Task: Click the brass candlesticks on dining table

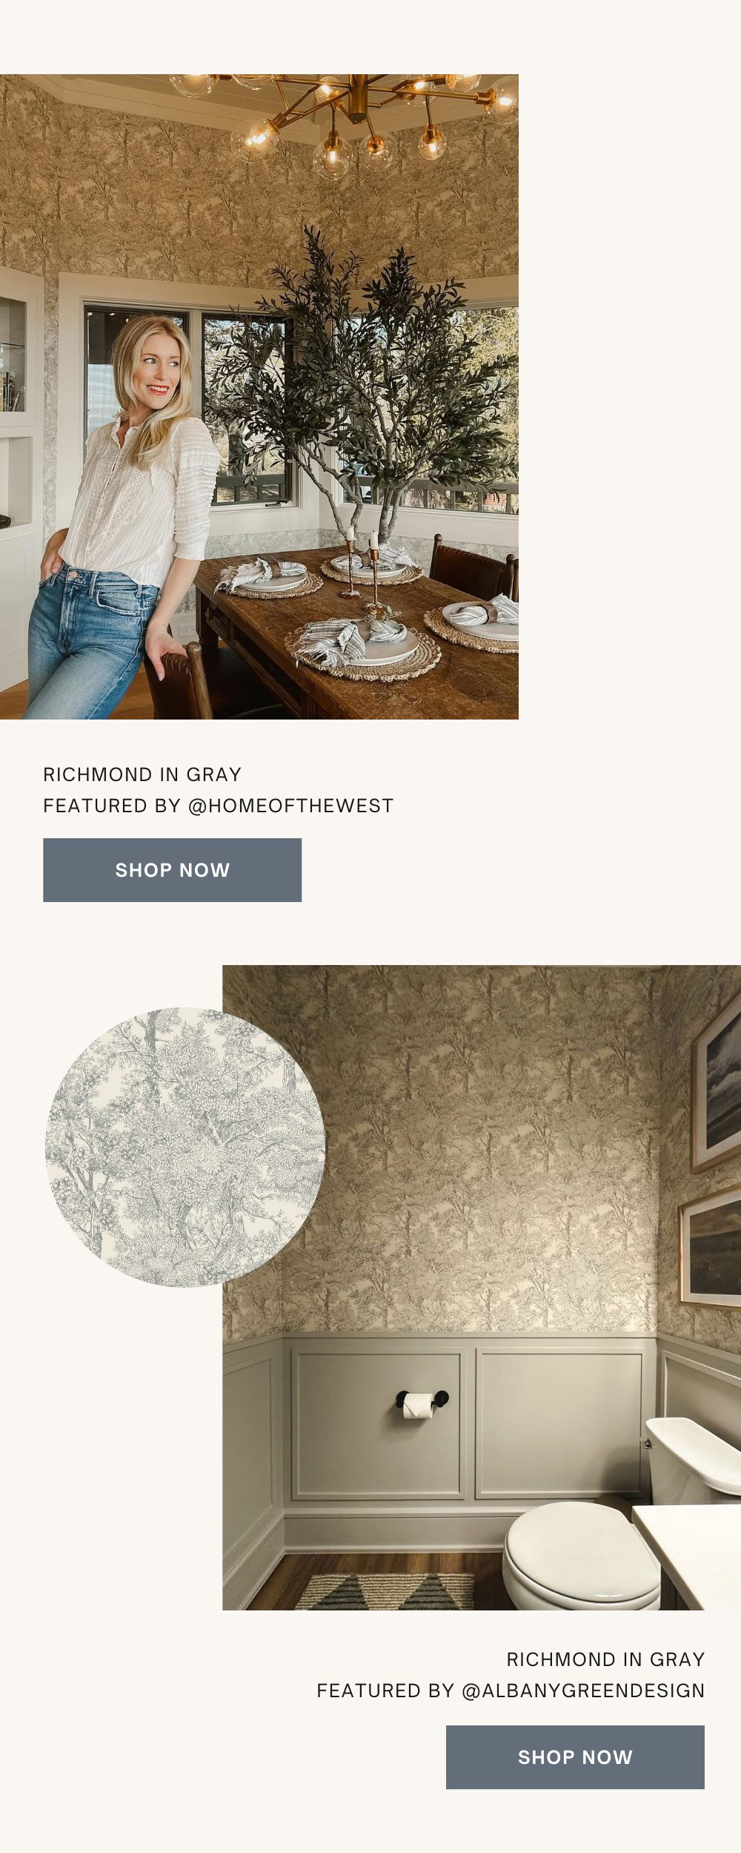Action: tap(363, 567)
